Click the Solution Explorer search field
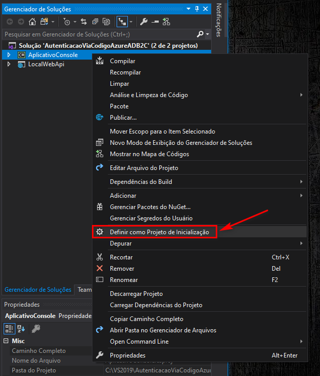Screen dimensions: 320x376 pyautogui.click(x=98, y=34)
